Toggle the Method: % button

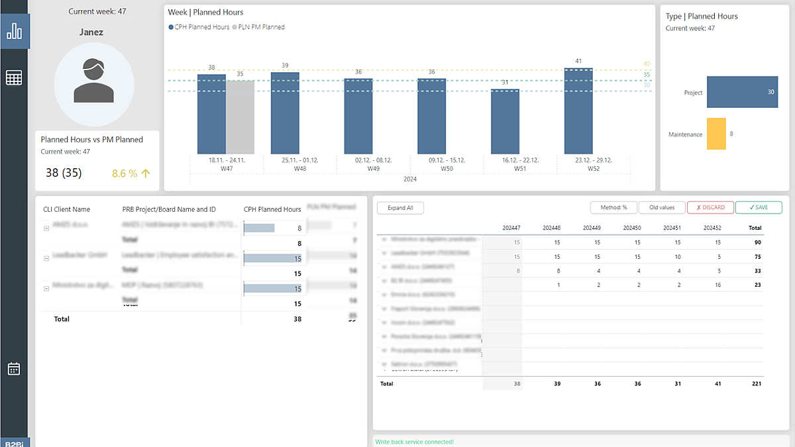click(x=613, y=208)
